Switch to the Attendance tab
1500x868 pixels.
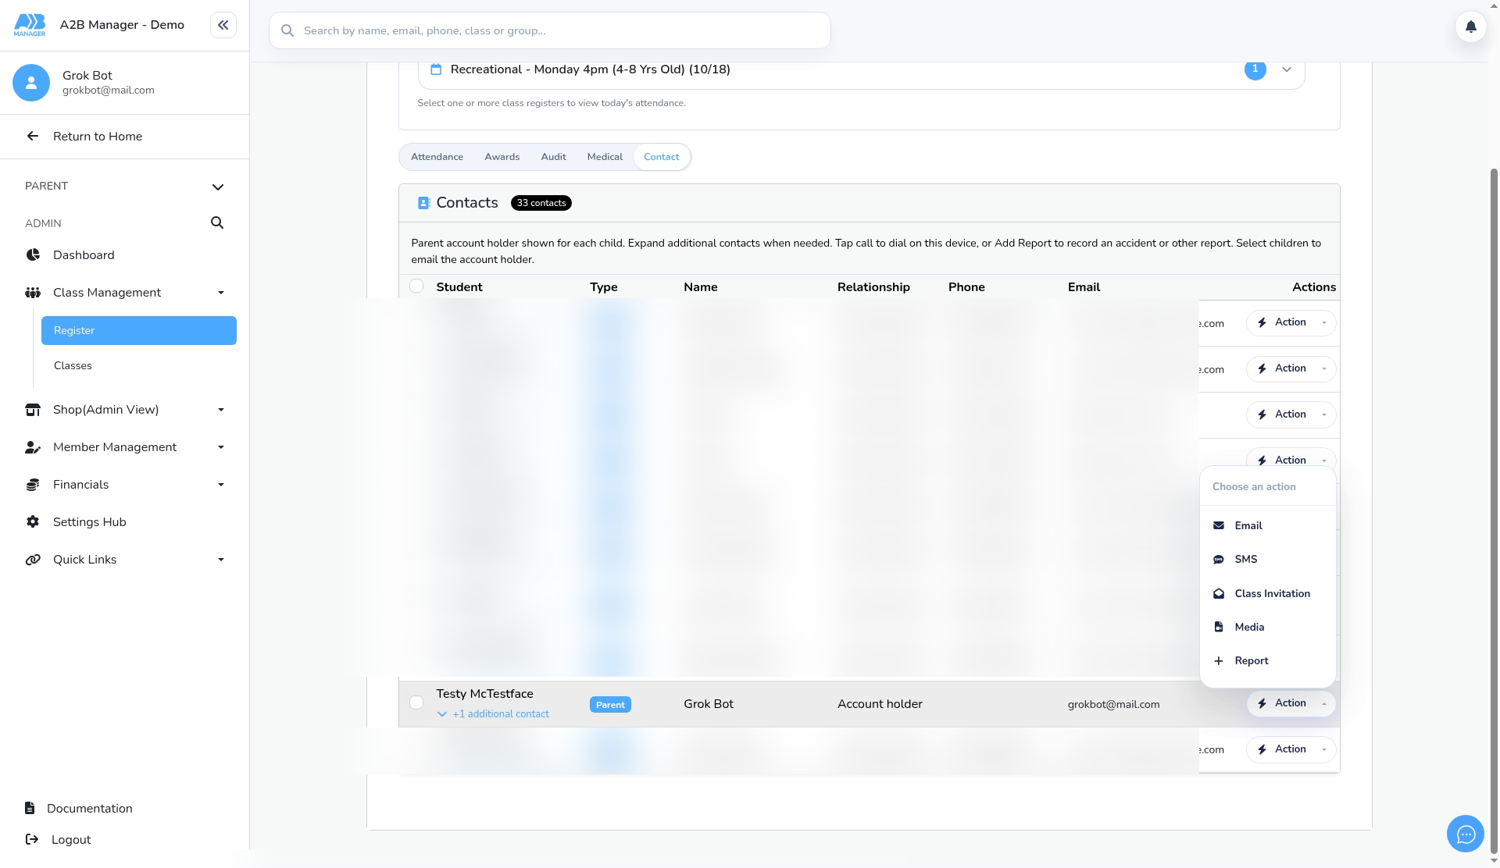437,157
